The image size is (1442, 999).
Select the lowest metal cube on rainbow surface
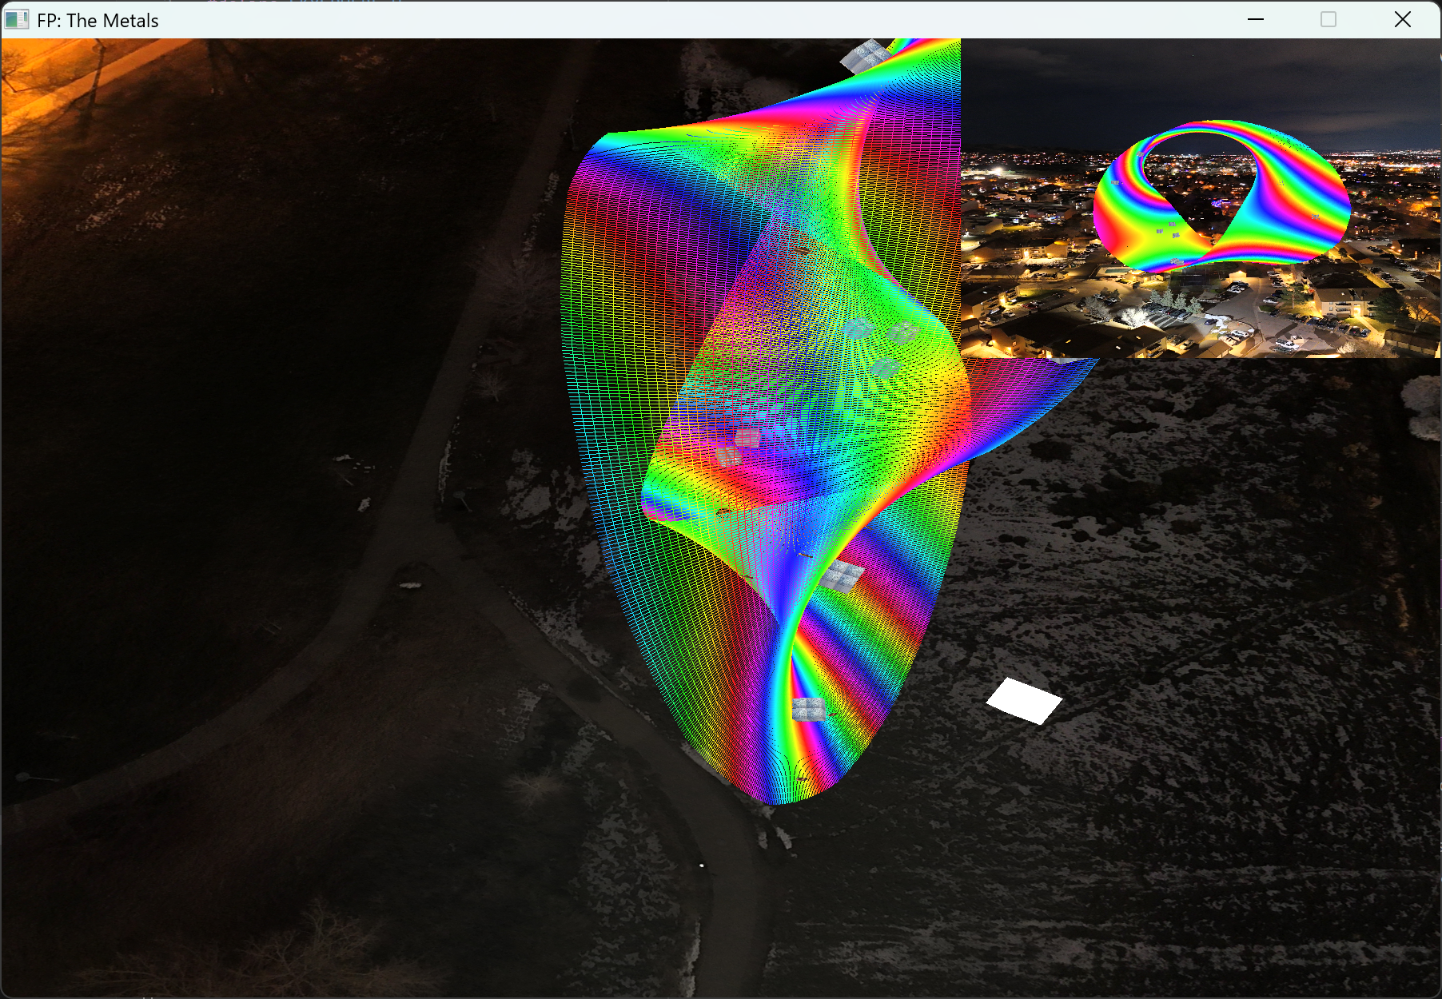[807, 709]
